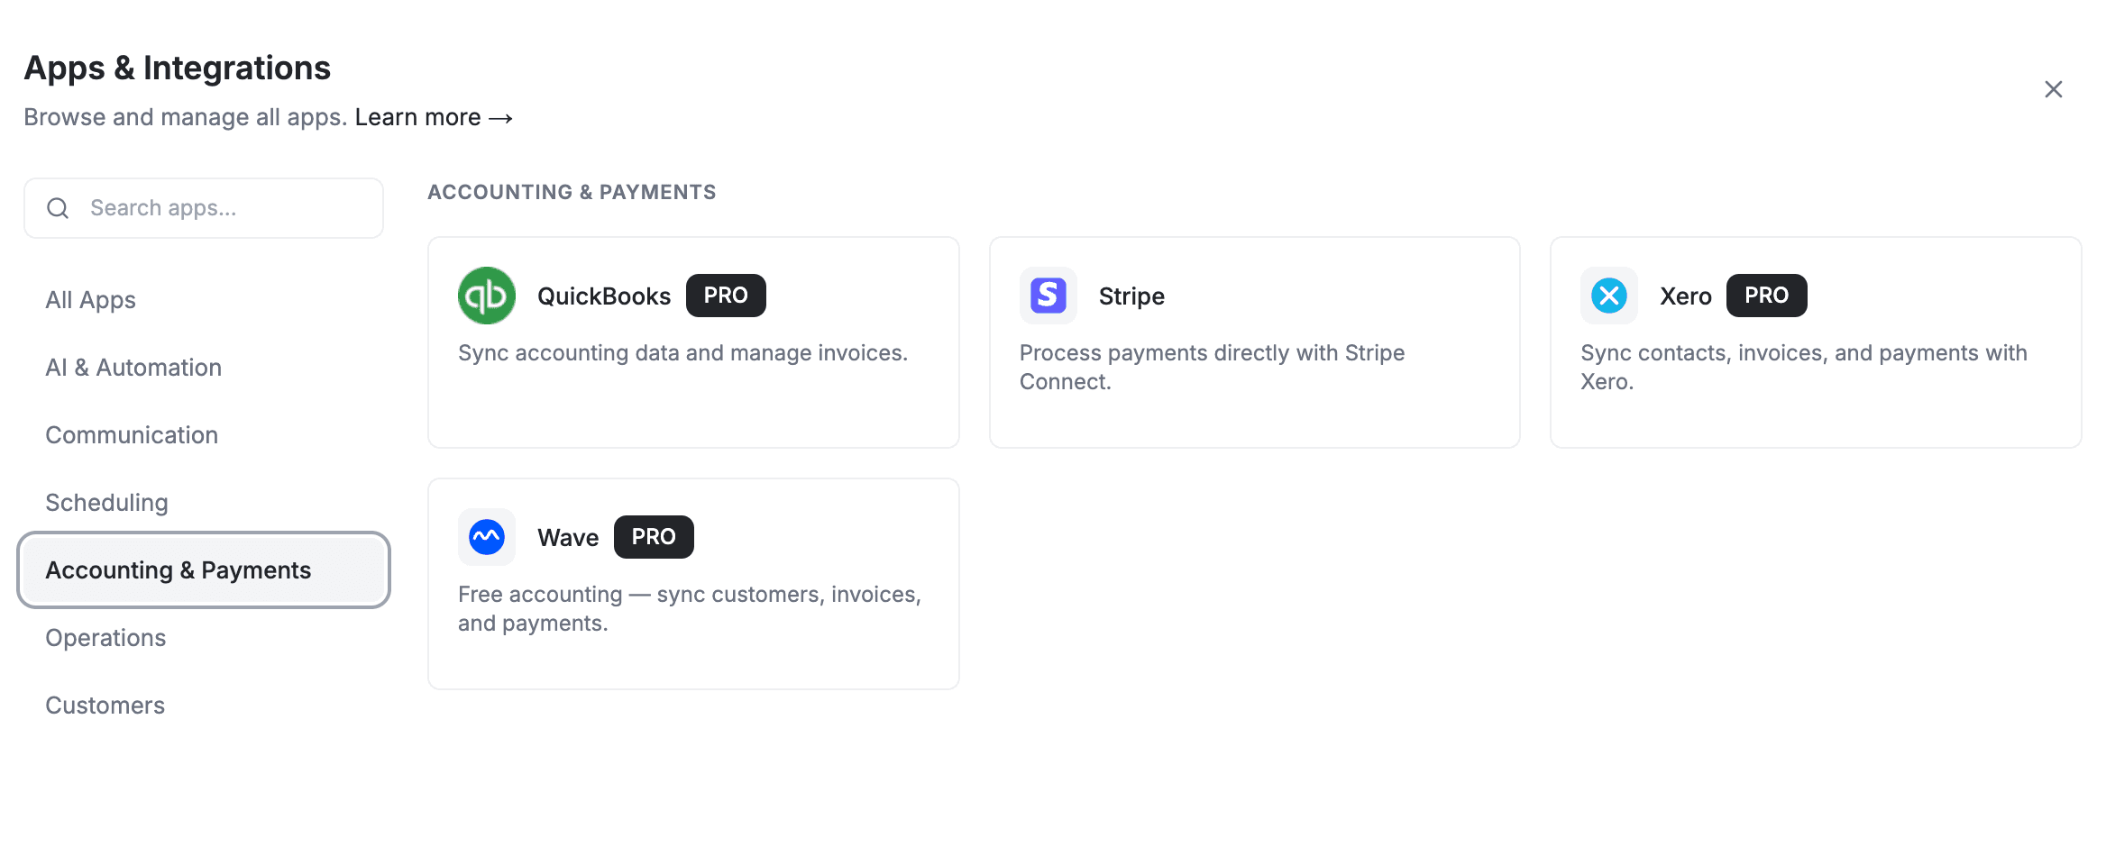This screenshot has height=856, width=2106.
Task: Click the Stripe app icon
Action: pos(1048,295)
